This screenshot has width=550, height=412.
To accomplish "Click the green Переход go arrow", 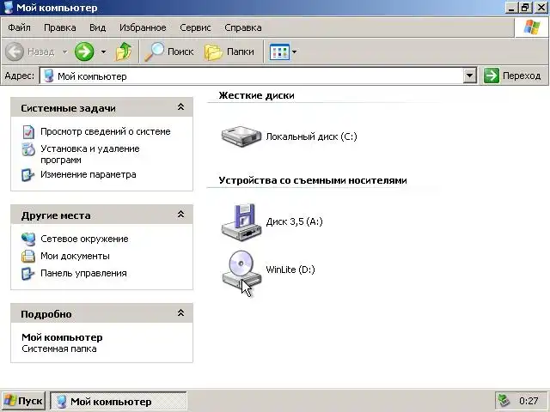I will coord(491,76).
